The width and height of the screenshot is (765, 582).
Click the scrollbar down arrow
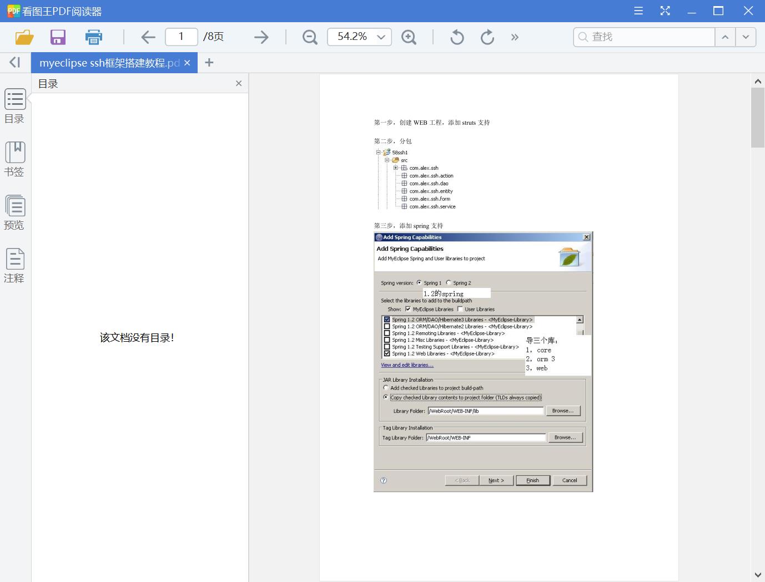[758, 575]
